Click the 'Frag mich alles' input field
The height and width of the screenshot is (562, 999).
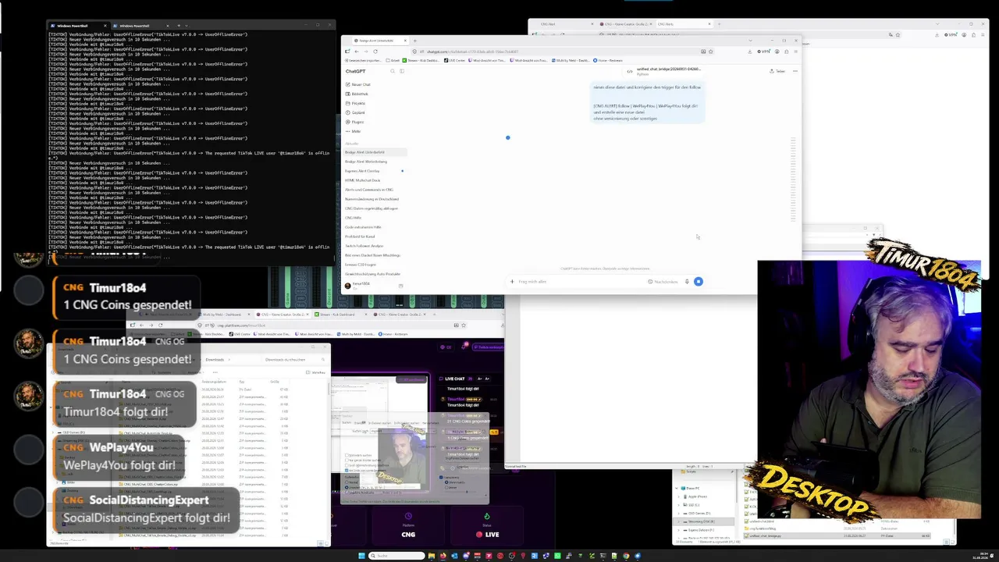578,282
